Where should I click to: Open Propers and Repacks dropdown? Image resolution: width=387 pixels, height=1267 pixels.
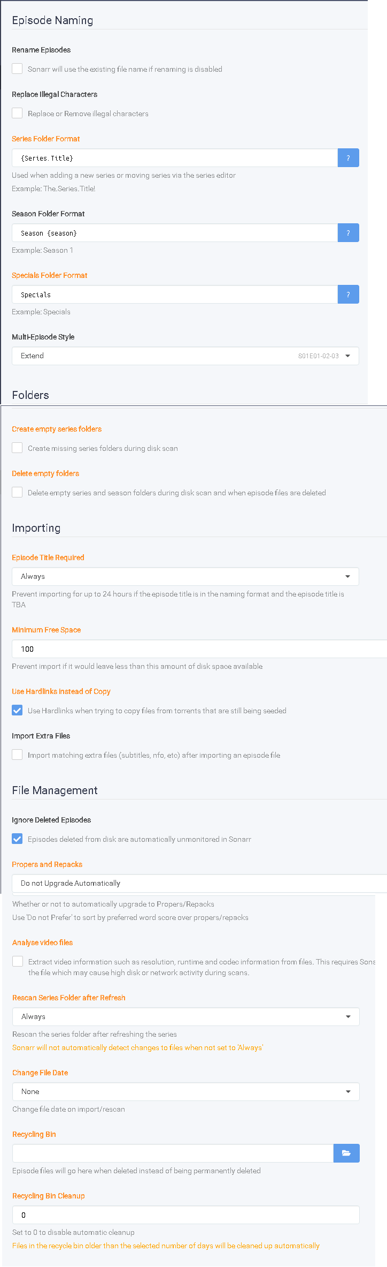point(199,883)
